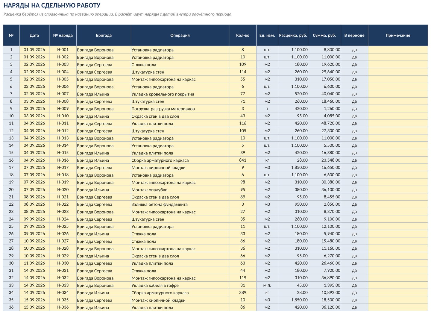Select the rate "950.00" cell
Screen dimensions: 431x314
tap(293, 204)
